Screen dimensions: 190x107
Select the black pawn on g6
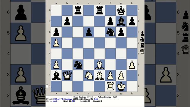click(121, 32)
